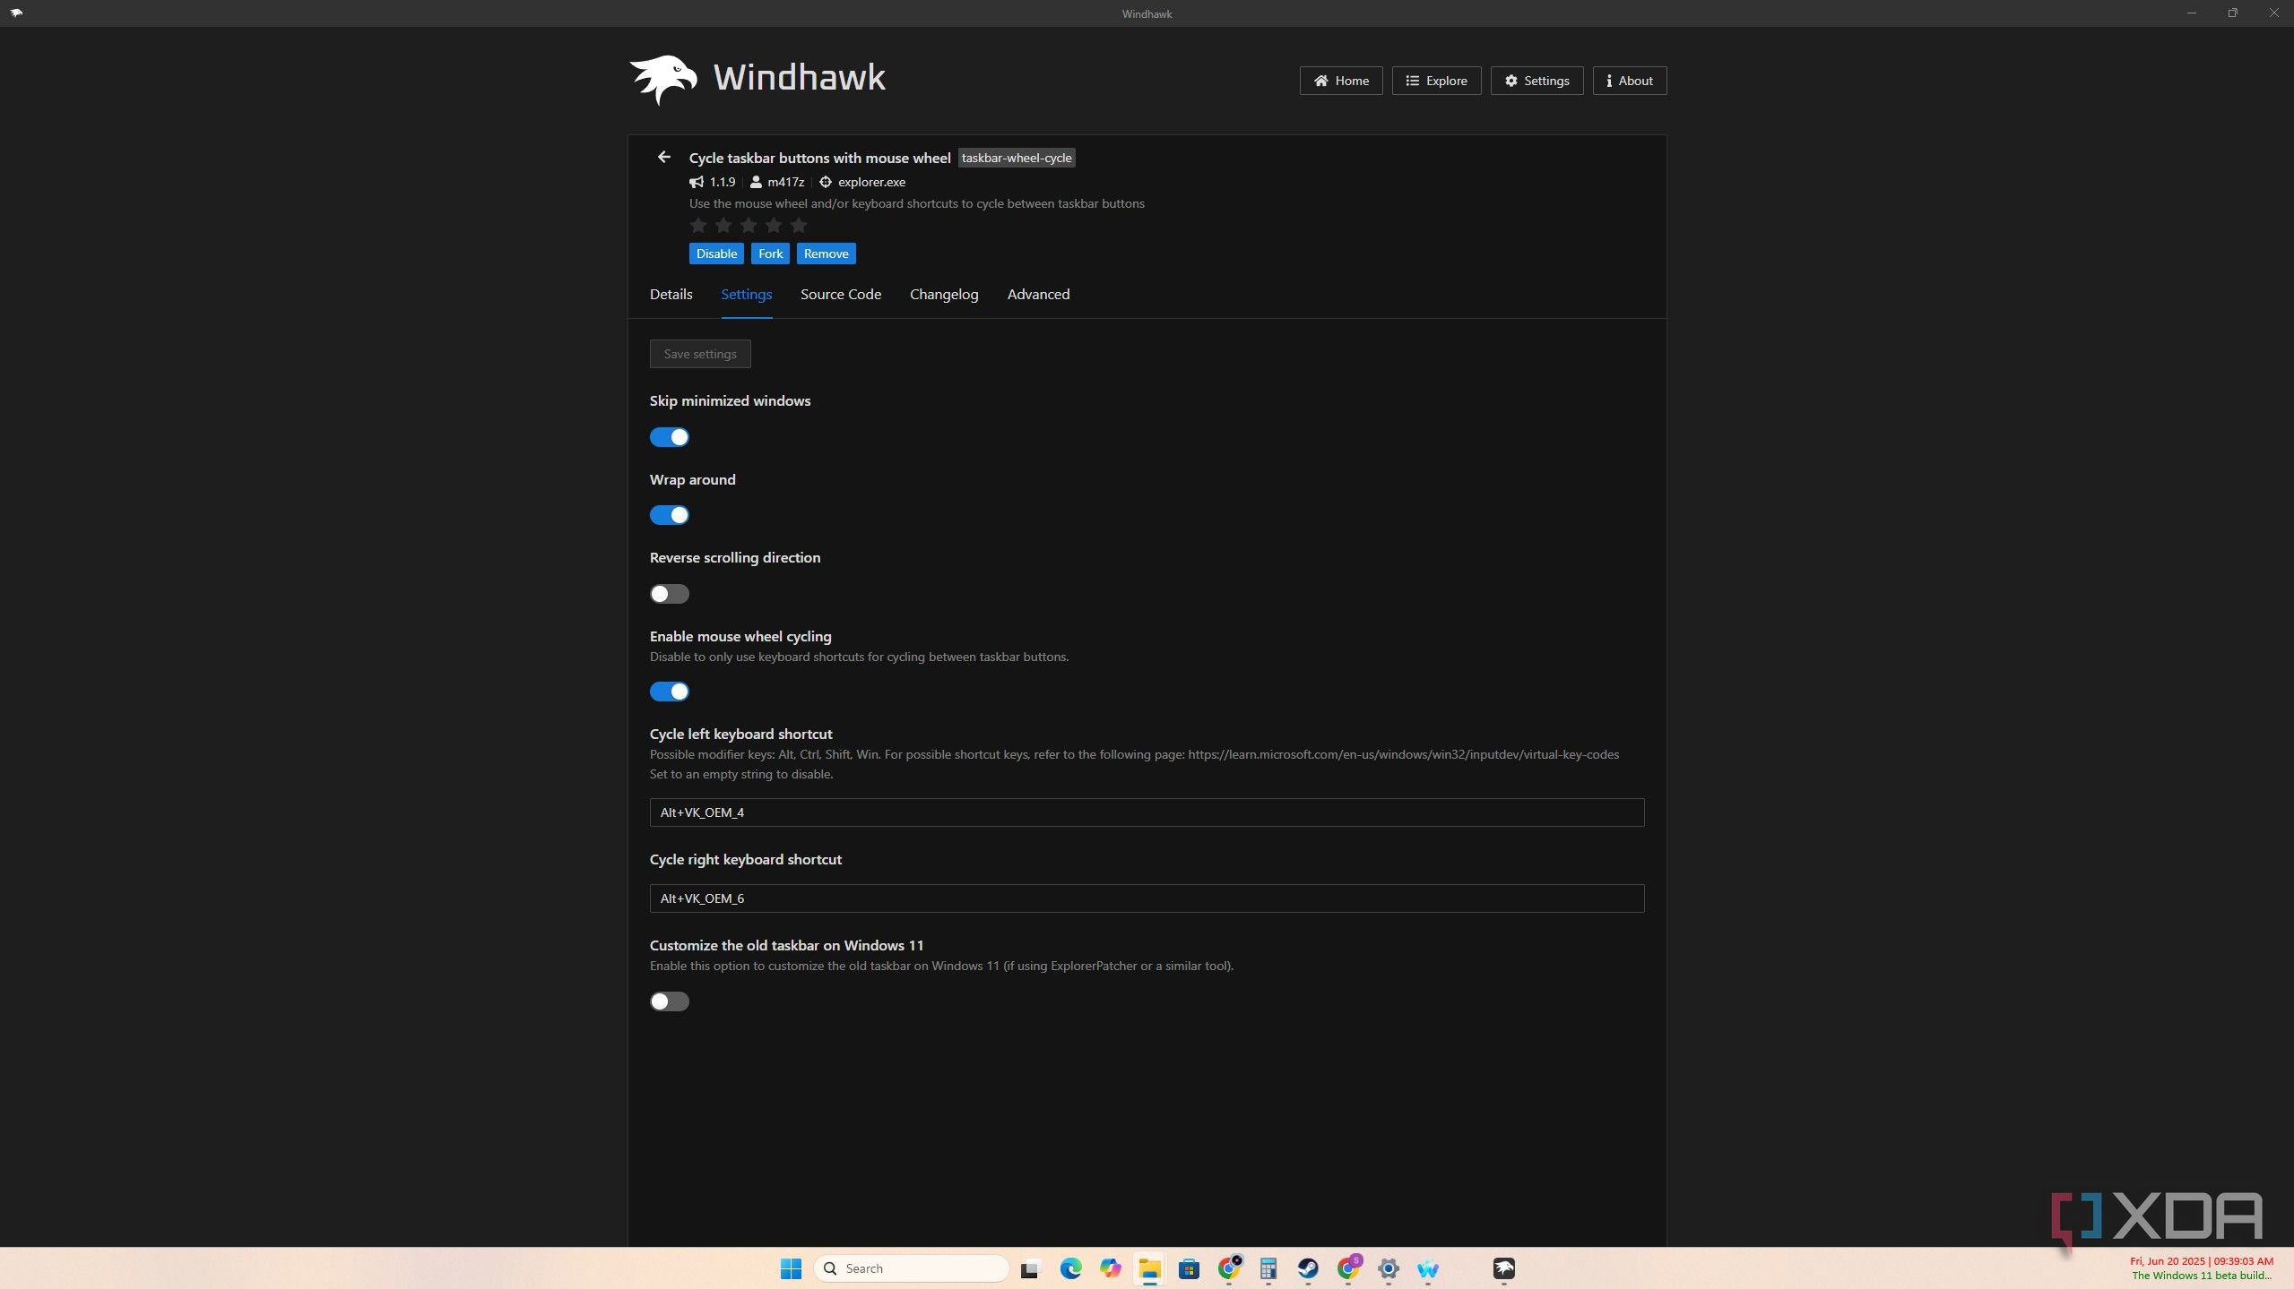Click the Cycle right keyboard shortcut field
This screenshot has height=1289, width=2294.
tap(1147, 898)
